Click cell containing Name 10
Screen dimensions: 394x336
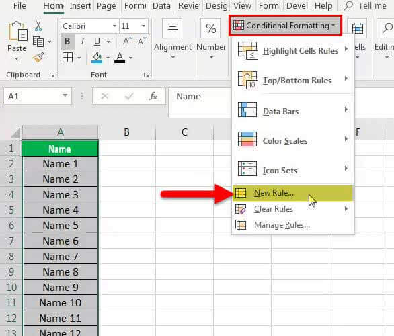pyautogui.click(x=60, y=303)
